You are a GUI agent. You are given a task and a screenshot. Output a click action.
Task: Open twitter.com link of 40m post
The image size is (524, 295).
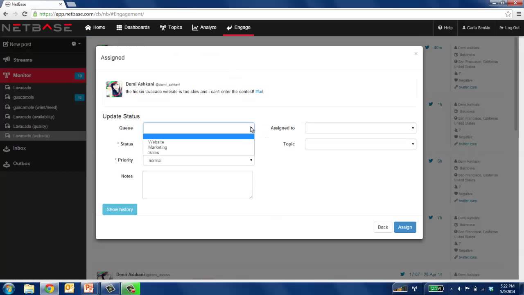coord(468,87)
